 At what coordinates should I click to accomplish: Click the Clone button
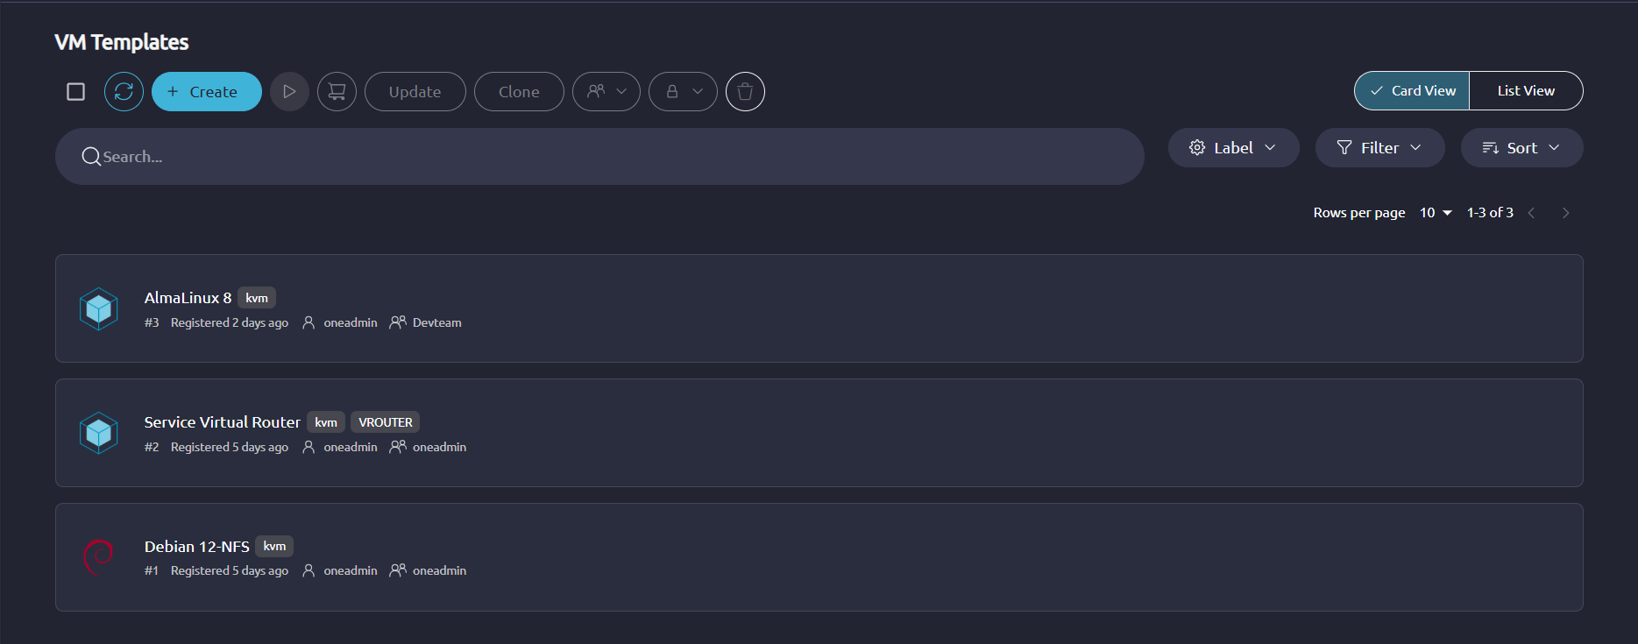[x=519, y=91]
